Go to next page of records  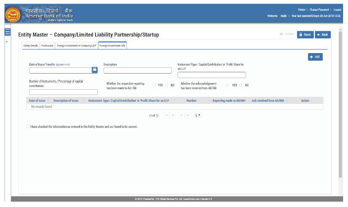coord(181,116)
